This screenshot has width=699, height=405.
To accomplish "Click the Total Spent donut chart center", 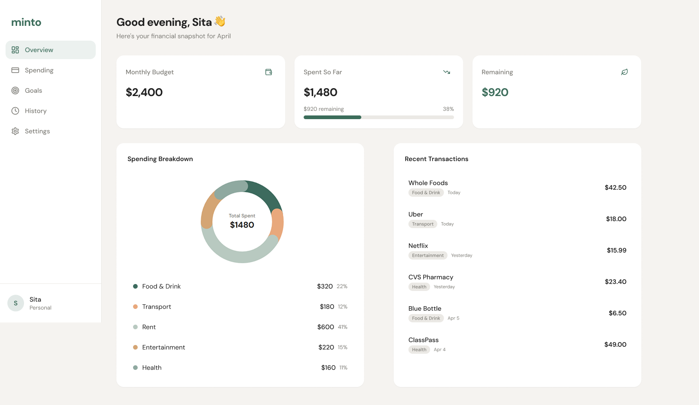I will (x=242, y=222).
